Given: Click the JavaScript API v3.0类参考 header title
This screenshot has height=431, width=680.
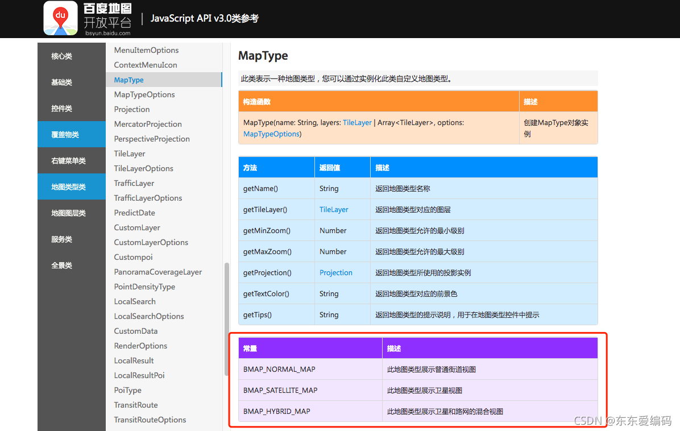Looking at the screenshot, I should click(x=205, y=18).
